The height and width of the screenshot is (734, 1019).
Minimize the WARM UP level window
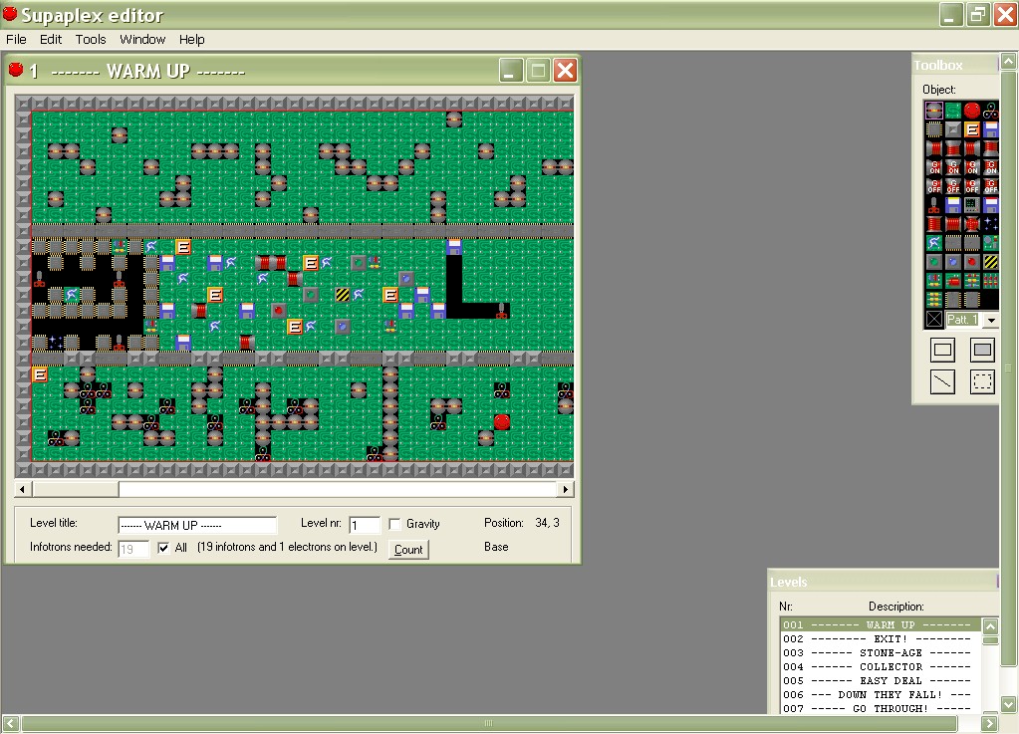pyautogui.click(x=511, y=70)
